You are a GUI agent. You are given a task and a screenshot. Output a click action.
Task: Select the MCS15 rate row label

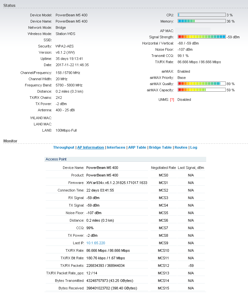[x=163, y=288]
